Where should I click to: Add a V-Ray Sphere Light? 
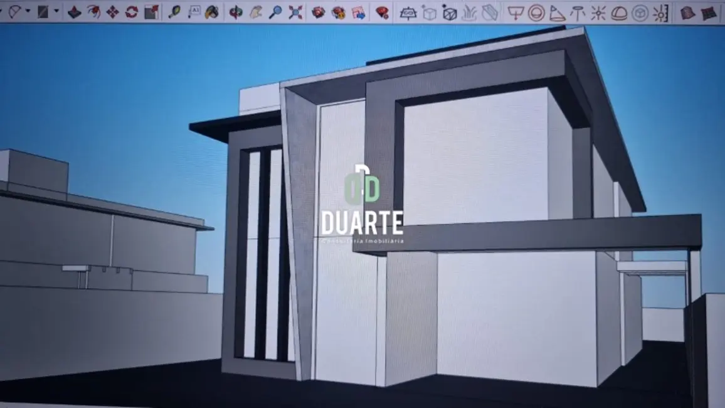pos(536,13)
